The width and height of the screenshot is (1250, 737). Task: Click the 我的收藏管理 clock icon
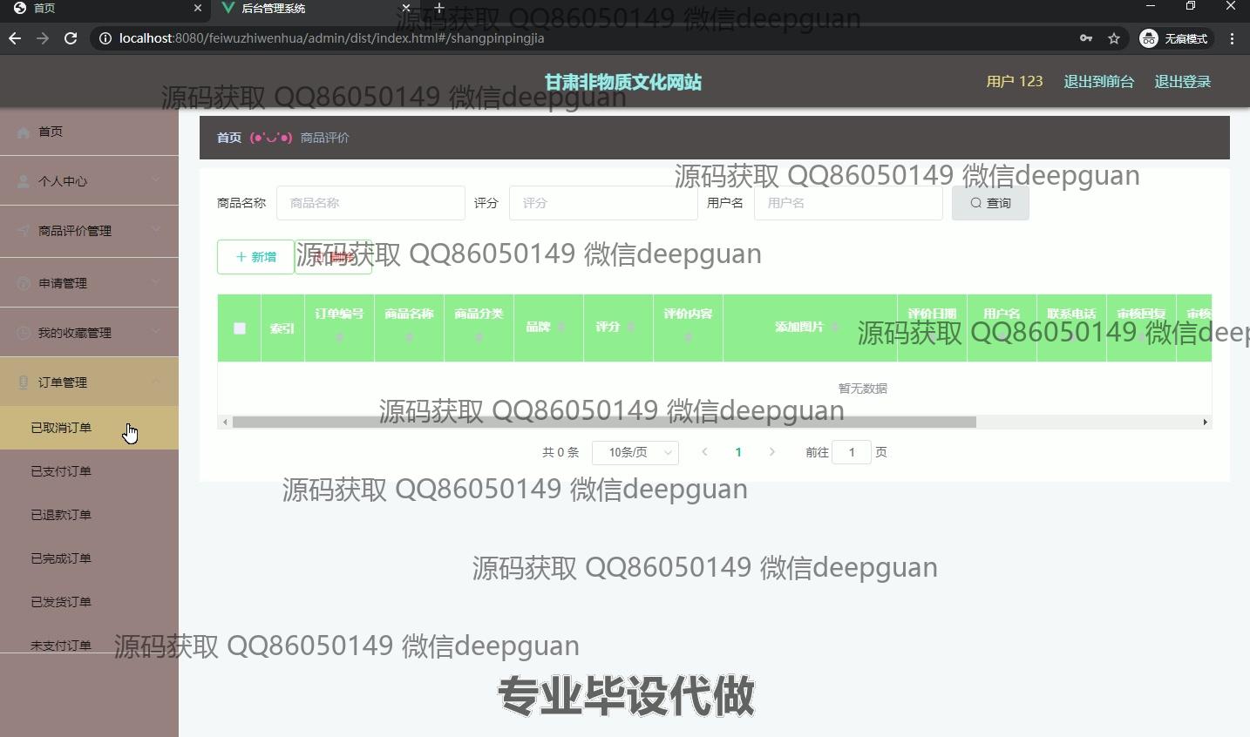[24, 333]
